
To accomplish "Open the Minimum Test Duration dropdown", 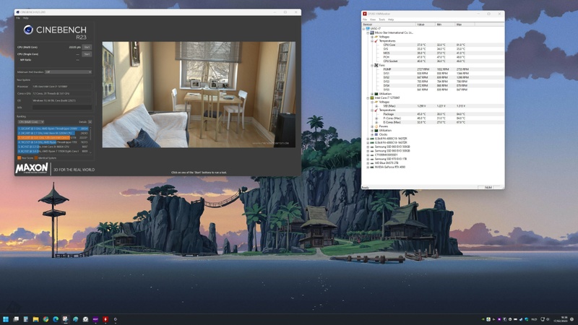I will click(x=68, y=71).
